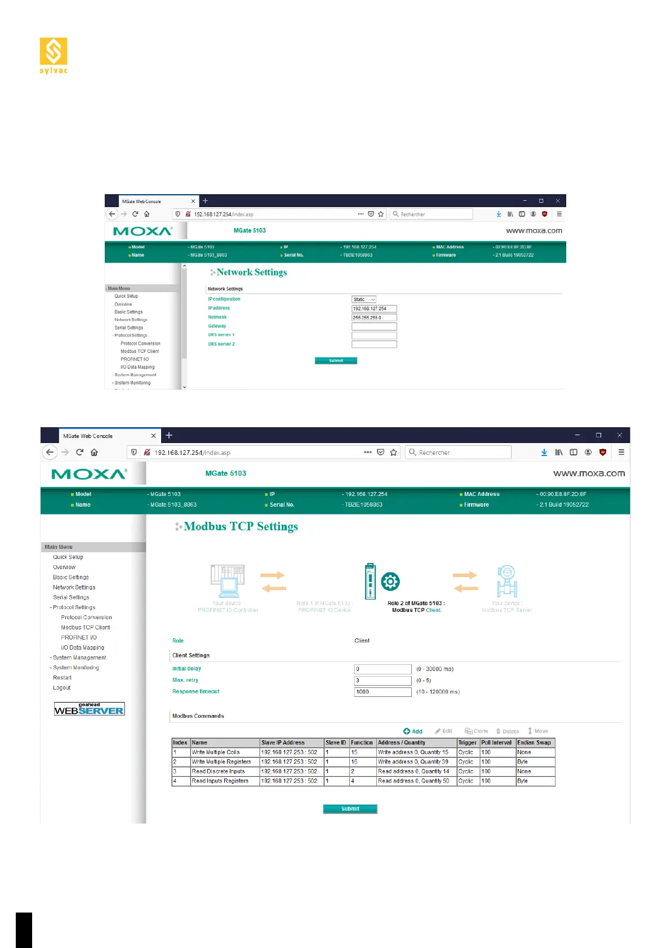Close MGate Web Console tab in Modbus TCP Settings window
The height and width of the screenshot is (948, 671).
click(x=153, y=436)
